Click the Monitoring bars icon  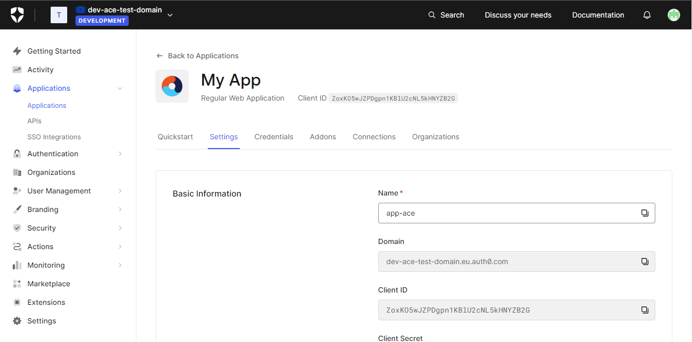(17, 265)
